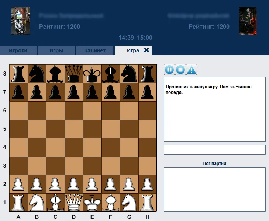Viewport: 269px width, 221px height.
Task: Focus the chat message input field
Action: coord(215,150)
